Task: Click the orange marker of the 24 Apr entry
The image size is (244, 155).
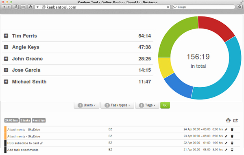Action: click(x=5, y=129)
